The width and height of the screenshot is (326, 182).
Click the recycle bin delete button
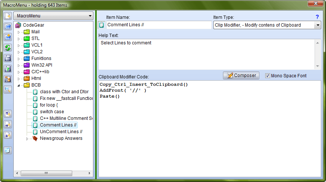[x=8, y=150]
